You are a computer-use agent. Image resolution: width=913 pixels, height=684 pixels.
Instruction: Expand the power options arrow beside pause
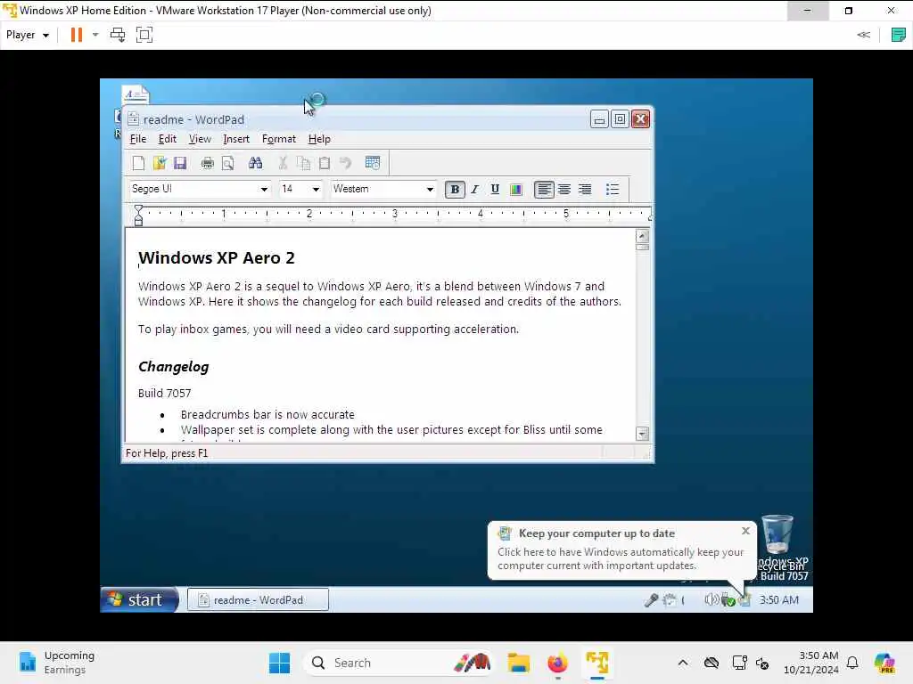[95, 35]
